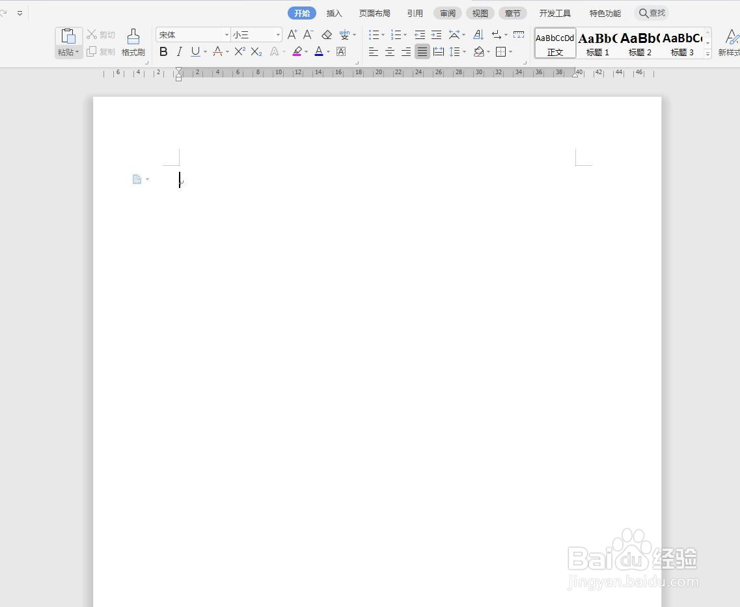Open the 视图 tab
This screenshot has height=607, width=740.
pyautogui.click(x=480, y=13)
